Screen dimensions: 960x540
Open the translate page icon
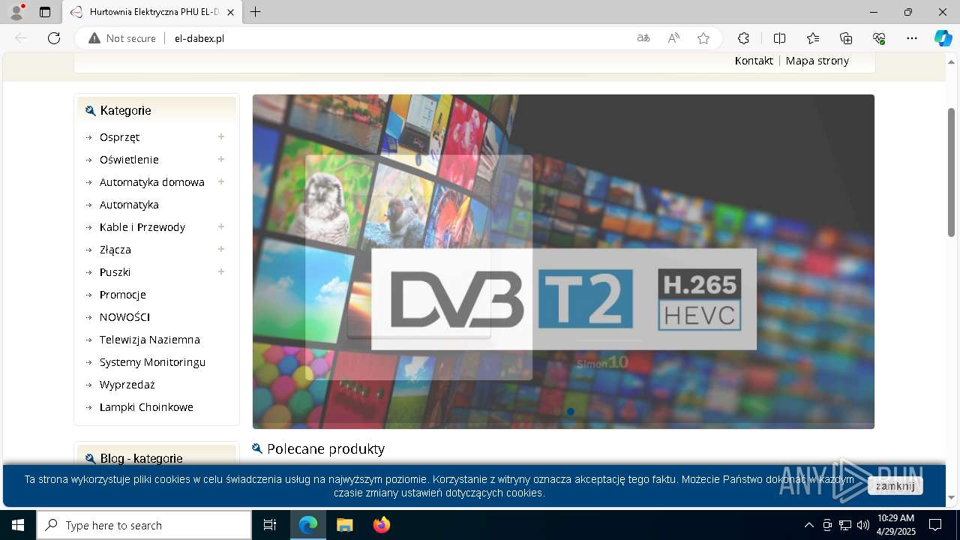(643, 38)
